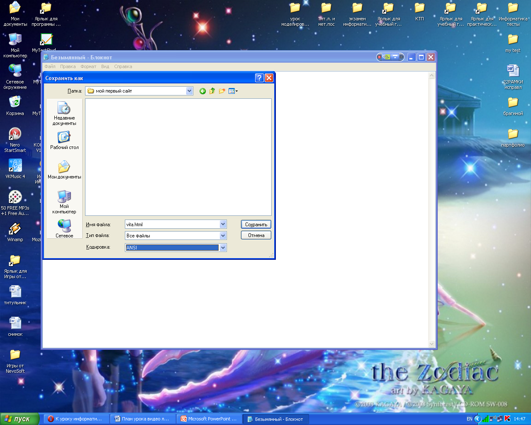The image size is (531, 425).
Task: Open 22РАМКИ исправл Word document
Action: click(x=513, y=77)
